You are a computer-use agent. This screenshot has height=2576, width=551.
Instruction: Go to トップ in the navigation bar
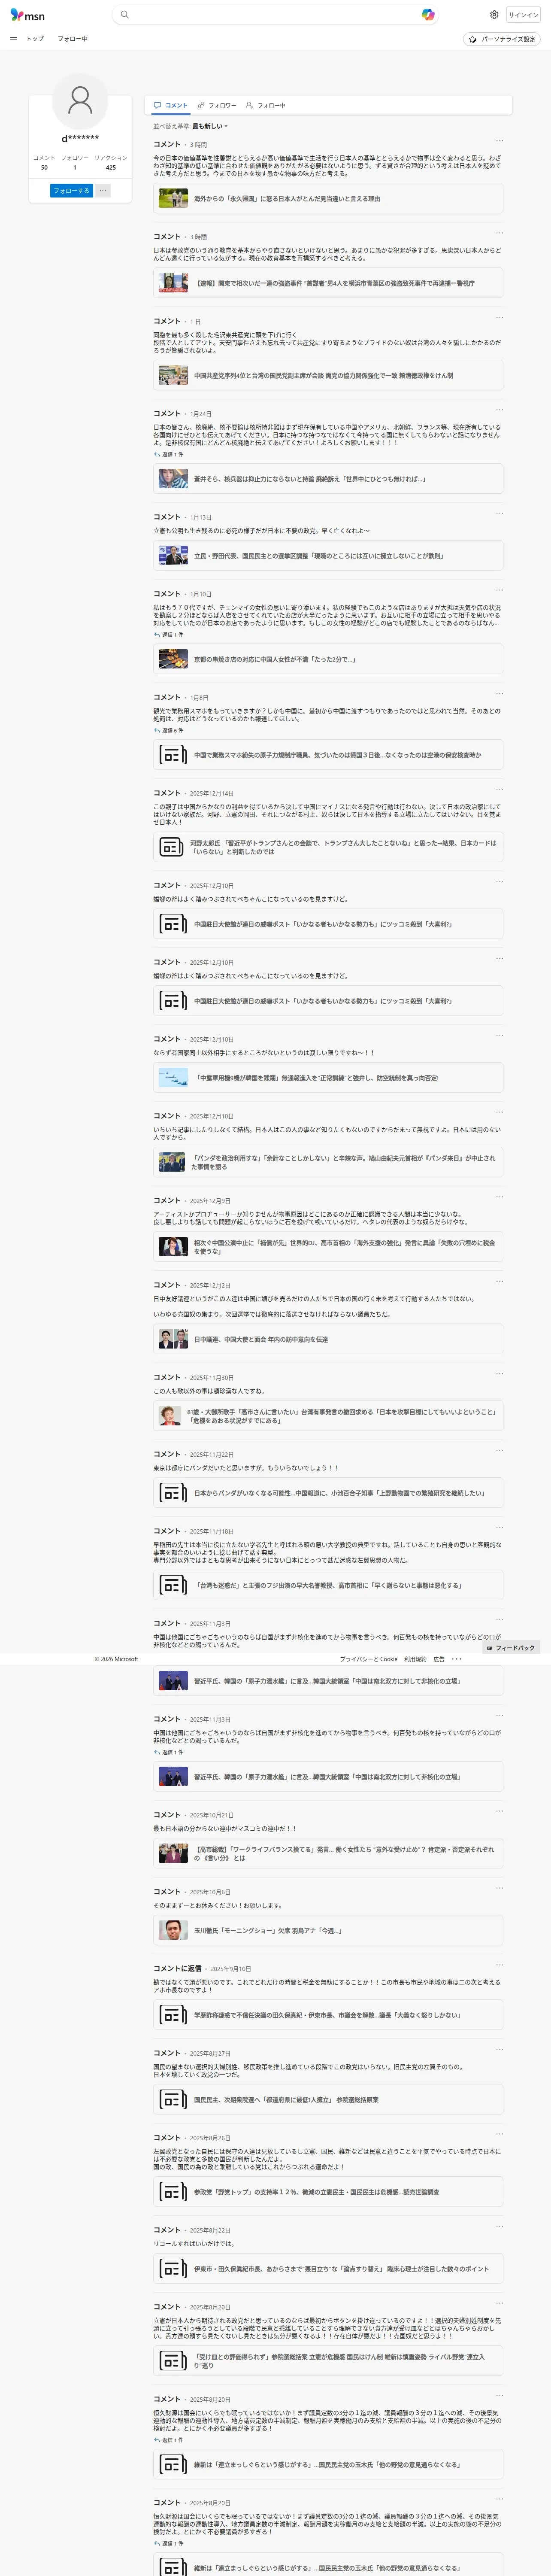point(35,39)
